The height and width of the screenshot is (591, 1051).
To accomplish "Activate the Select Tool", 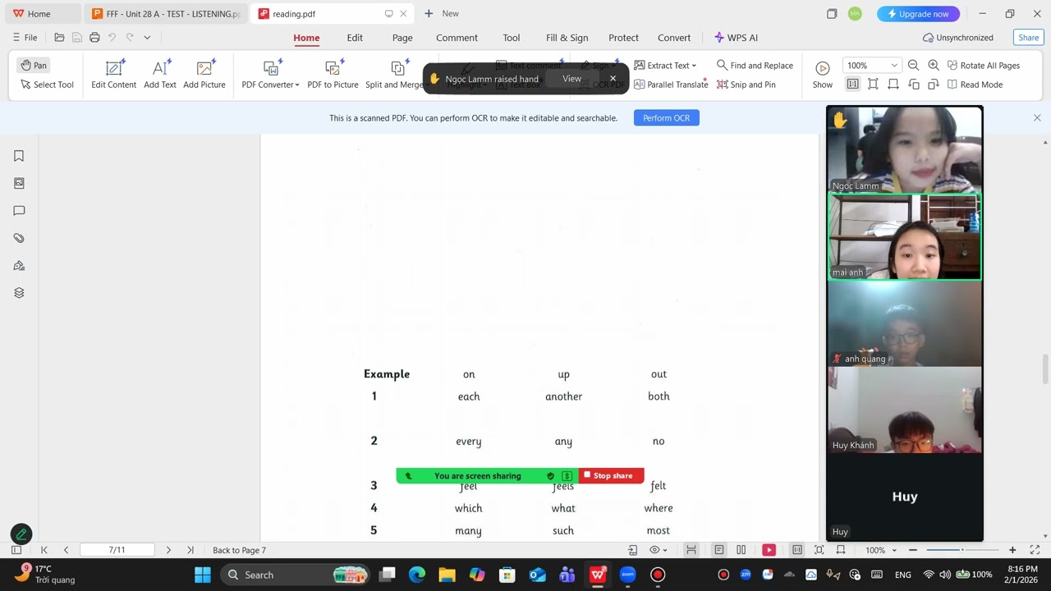I will tap(47, 85).
